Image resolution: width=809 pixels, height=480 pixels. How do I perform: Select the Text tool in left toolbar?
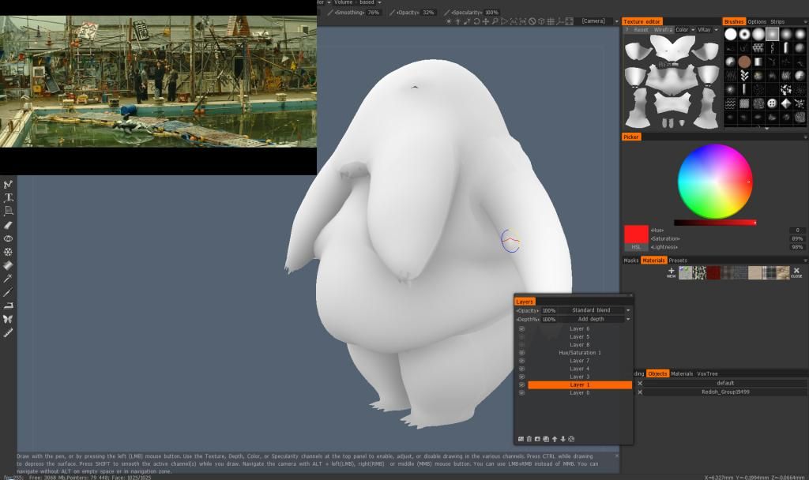pos(9,197)
